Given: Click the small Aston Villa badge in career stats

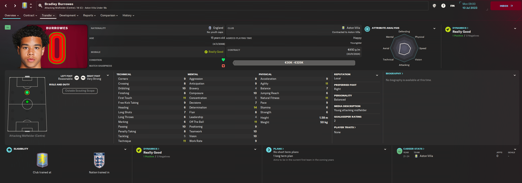Looking at the screenshot, I should click(x=416, y=156).
